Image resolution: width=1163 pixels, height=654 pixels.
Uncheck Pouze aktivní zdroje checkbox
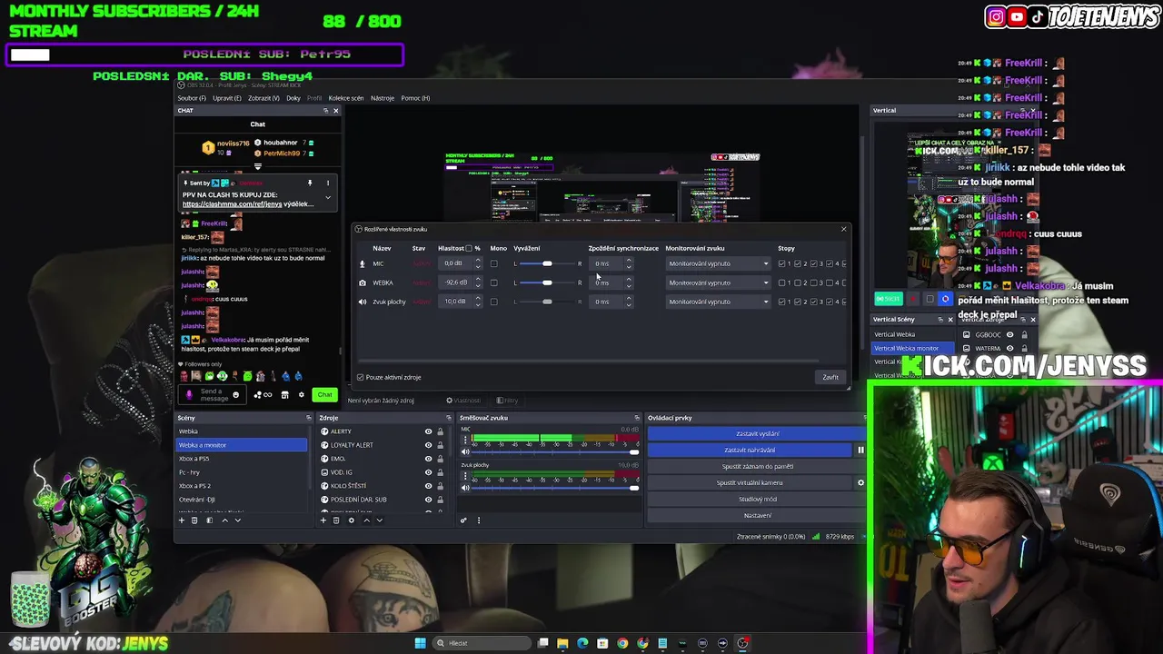[x=361, y=377]
